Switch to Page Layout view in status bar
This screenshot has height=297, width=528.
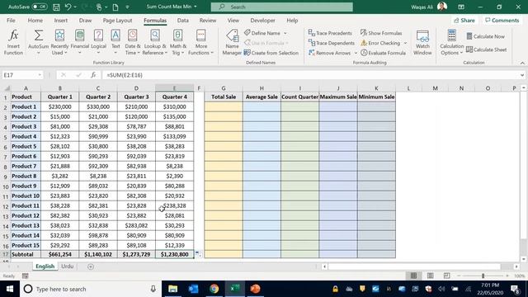(x=431, y=276)
